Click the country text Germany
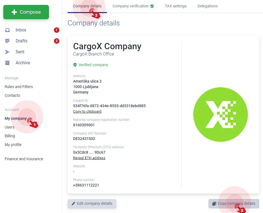 point(81,92)
